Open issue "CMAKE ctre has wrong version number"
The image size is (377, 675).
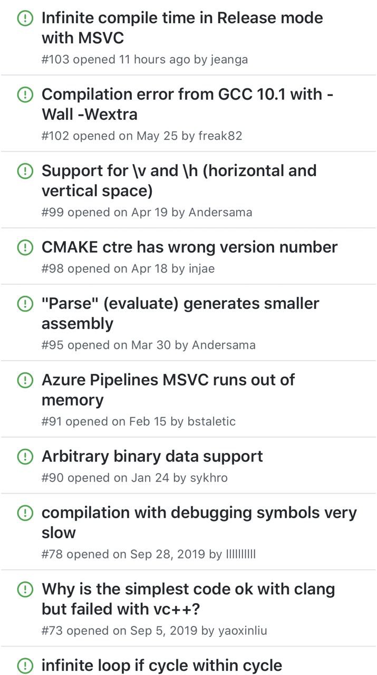[189, 247]
